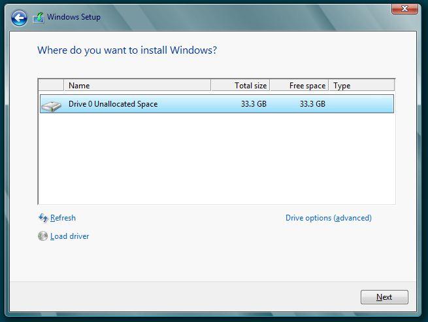Click the Windows Setup title text
Screen dimensions: 428x322
click(74, 17)
